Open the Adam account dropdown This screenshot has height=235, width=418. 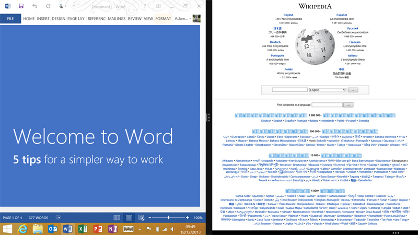tap(183, 18)
